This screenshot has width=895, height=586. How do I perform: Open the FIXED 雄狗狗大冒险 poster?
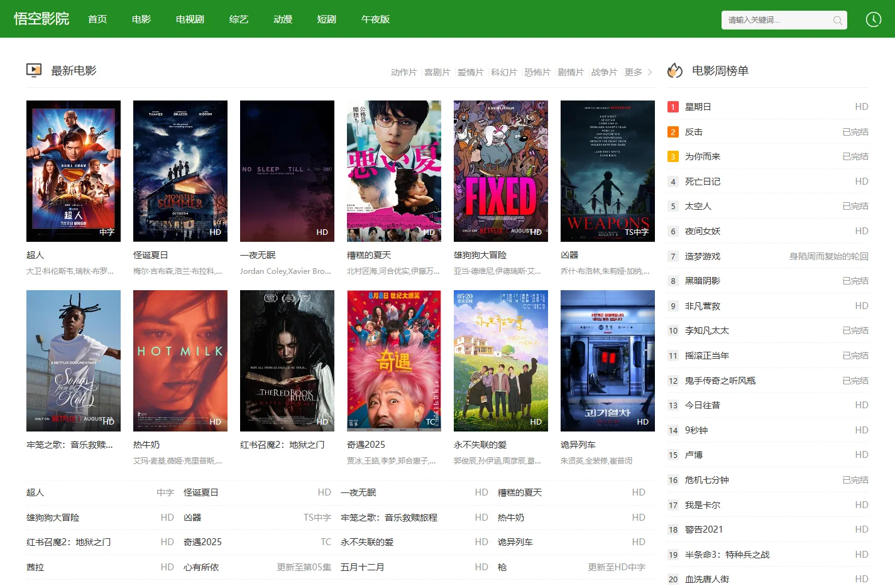click(501, 171)
